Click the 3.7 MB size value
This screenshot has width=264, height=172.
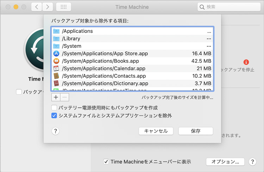(x=203, y=83)
